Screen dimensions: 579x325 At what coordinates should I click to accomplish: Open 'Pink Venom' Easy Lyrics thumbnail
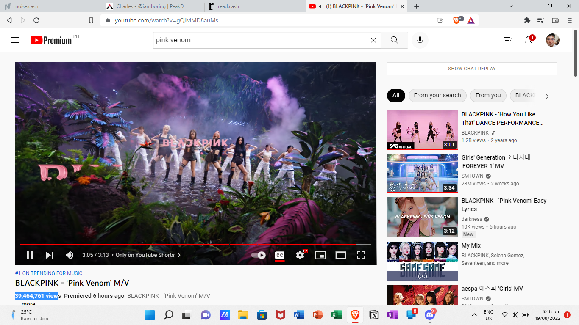(x=423, y=217)
